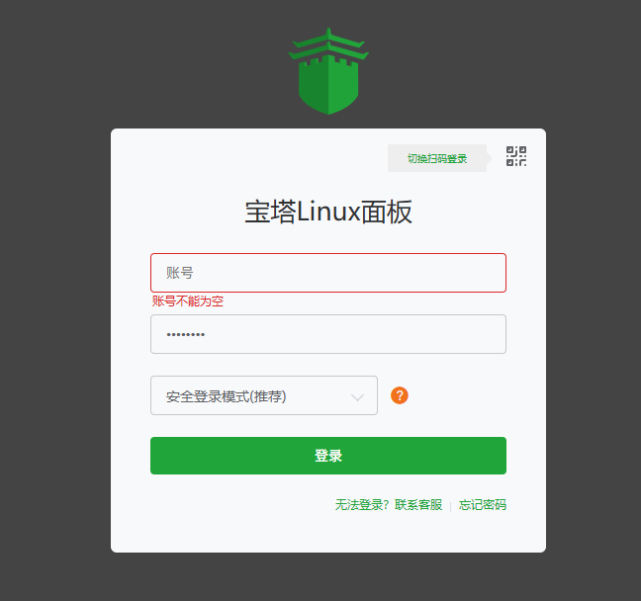Screen dimensions: 641x601
Task: Focus the 账号 account input field
Action: [x=328, y=273]
